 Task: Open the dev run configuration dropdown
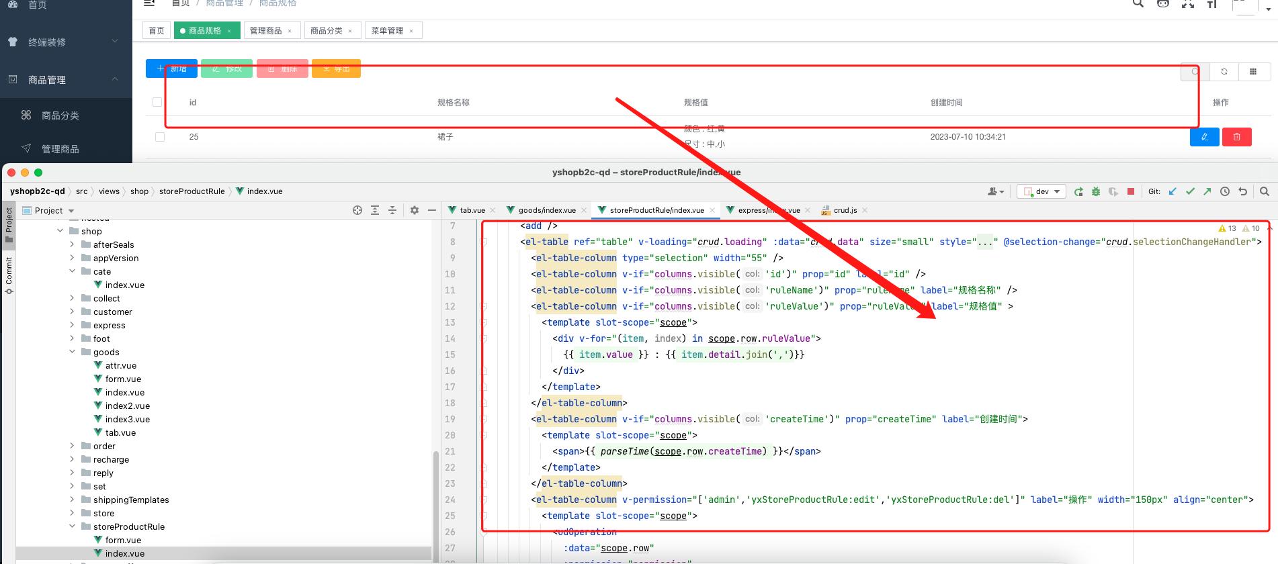tap(1041, 191)
